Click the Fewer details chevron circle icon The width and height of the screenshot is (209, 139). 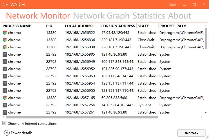pyautogui.click(x=7, y=133)
